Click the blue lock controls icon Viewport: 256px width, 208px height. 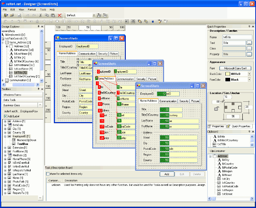[152, 21]
